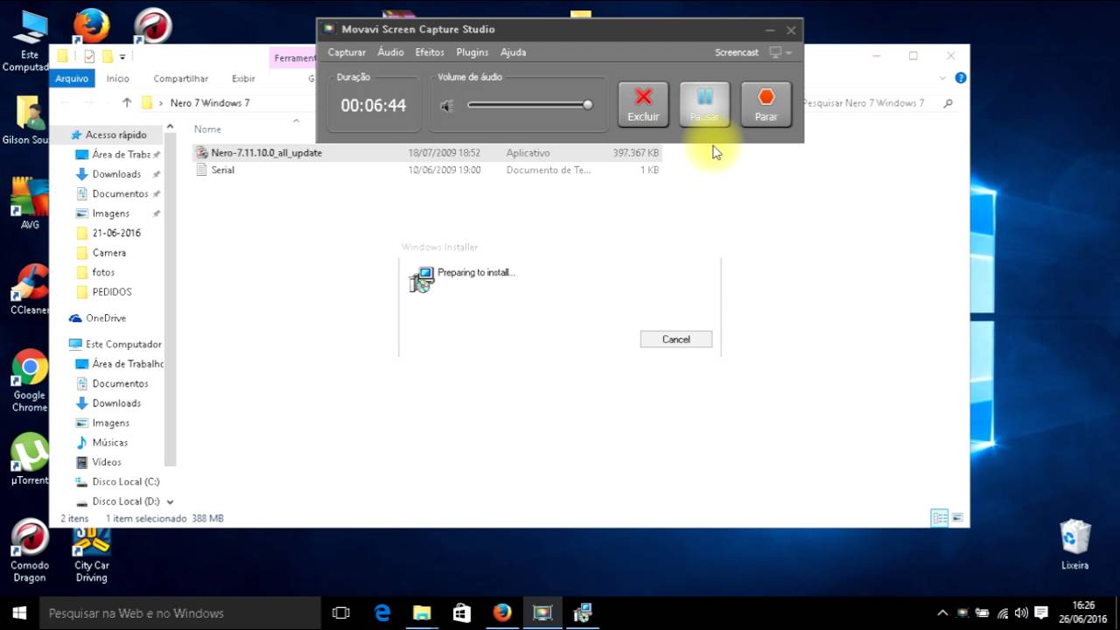1120x630 pixels.
Task: Sort files by the Nome column header
Action: coord(207,129)
